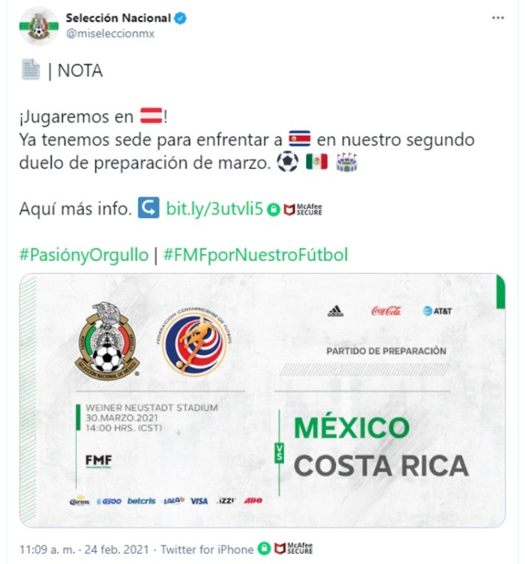Click the Mexico national team crest in image

tap(106, 341)
